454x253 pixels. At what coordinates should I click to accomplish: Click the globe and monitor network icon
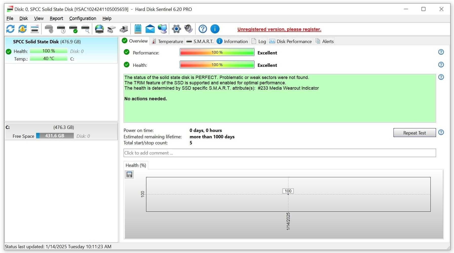162,29
